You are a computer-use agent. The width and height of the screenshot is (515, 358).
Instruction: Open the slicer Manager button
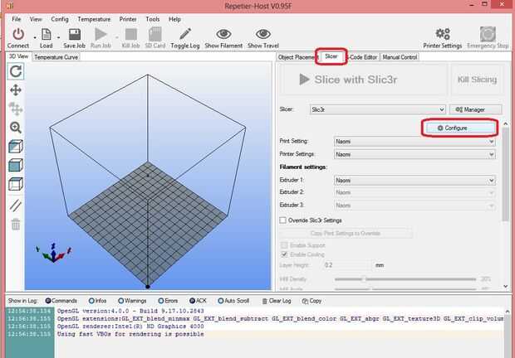coord(475,109)
